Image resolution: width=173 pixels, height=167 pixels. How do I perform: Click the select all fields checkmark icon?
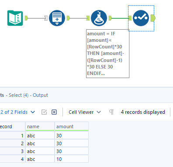click(44, 112)
